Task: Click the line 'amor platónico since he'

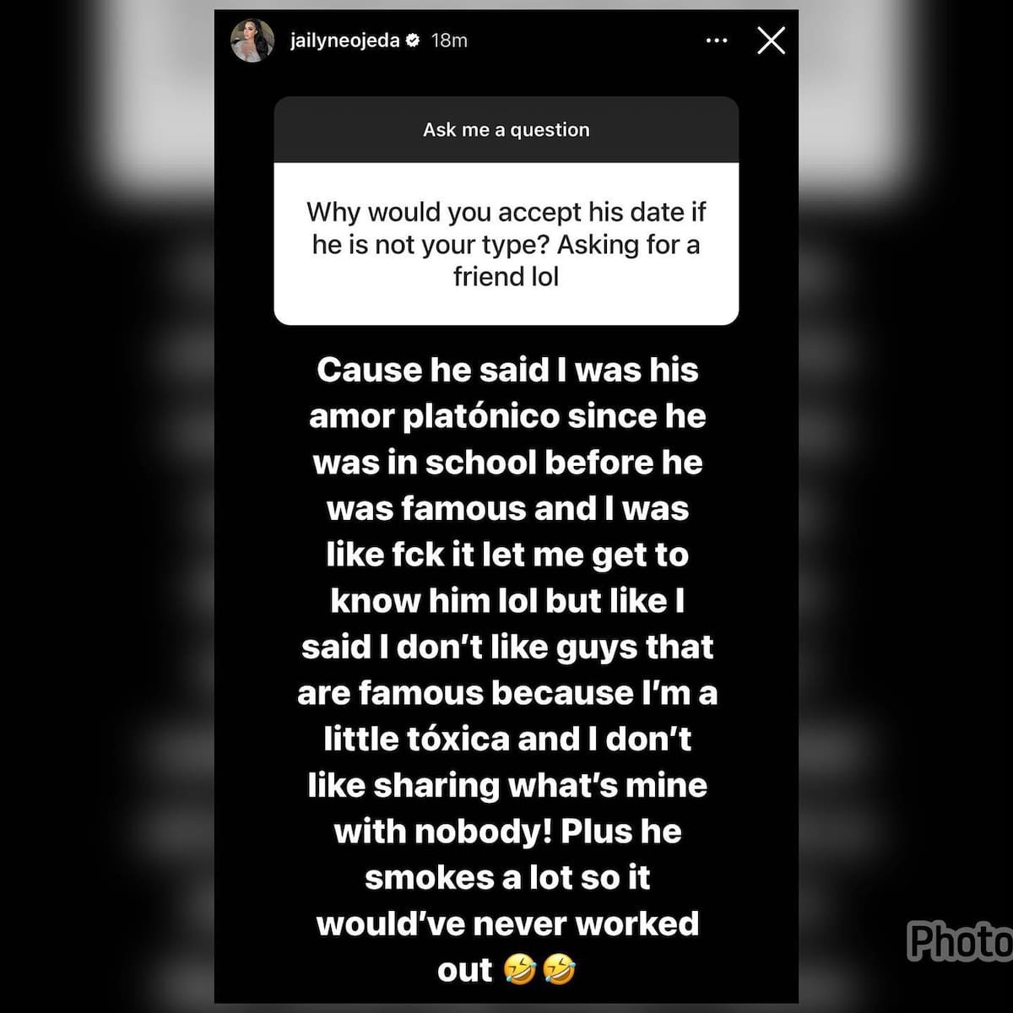Action: pos(507,416)
